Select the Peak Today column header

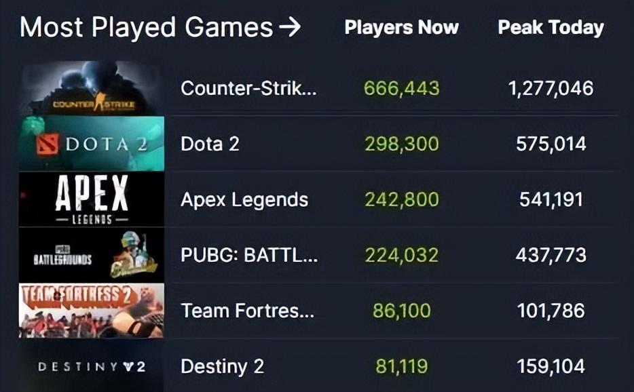[551, 28]
